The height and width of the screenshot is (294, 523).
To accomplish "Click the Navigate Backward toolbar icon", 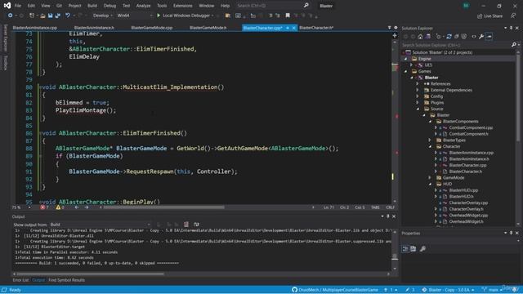I will [10, 16].
